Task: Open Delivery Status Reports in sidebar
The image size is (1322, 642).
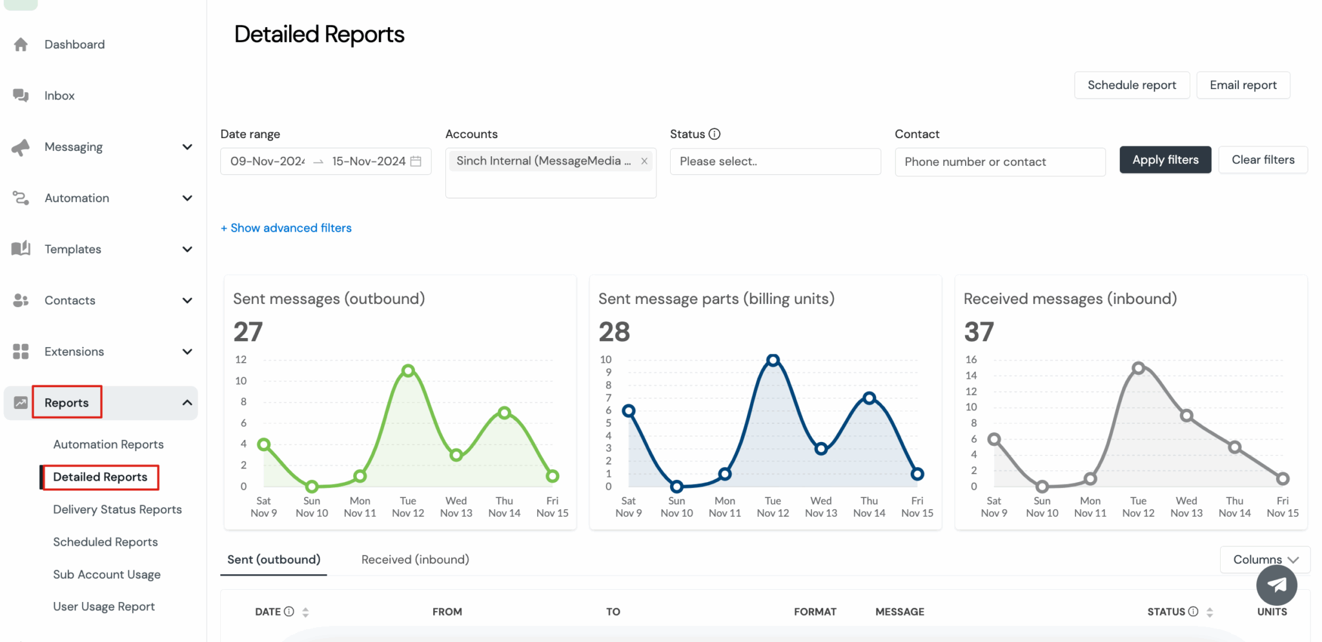Action: coord(117,510)
